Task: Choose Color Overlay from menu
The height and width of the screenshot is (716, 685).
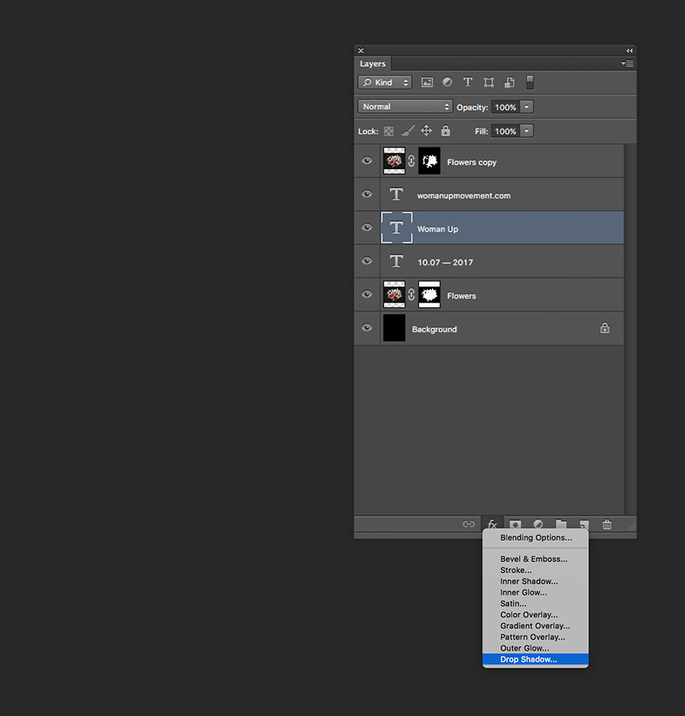Action: click(x=535, y=614)
